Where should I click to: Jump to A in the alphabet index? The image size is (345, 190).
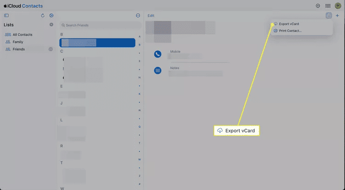(139, 37)
